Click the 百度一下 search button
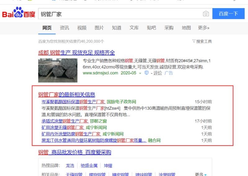This screenshot has height=176, width=248. tap(228, 14)
